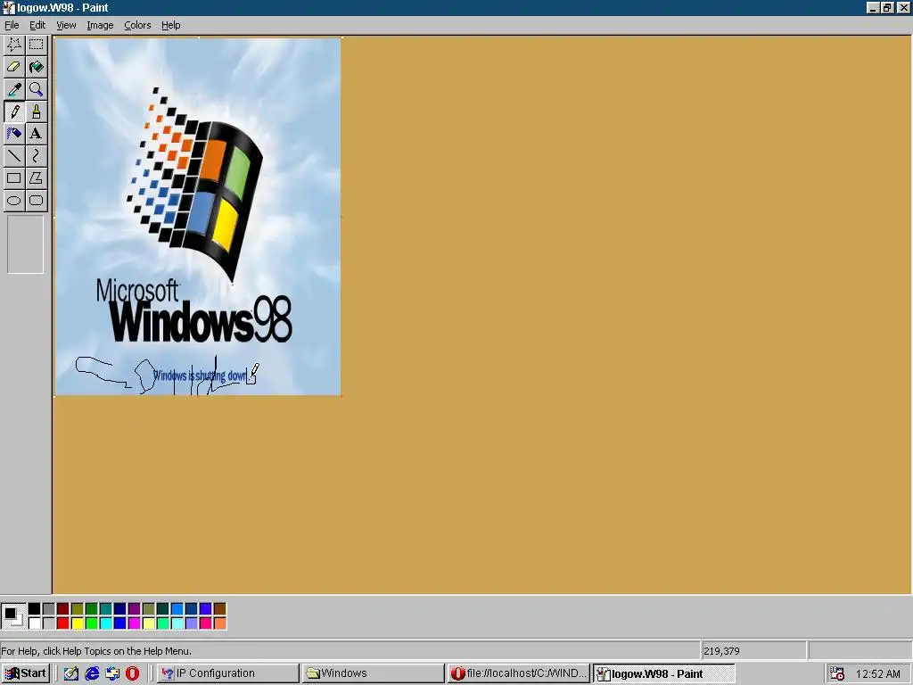Open the Image menu
The width and height of the screenshot is (913, 685).
click(x=100, y=25)
